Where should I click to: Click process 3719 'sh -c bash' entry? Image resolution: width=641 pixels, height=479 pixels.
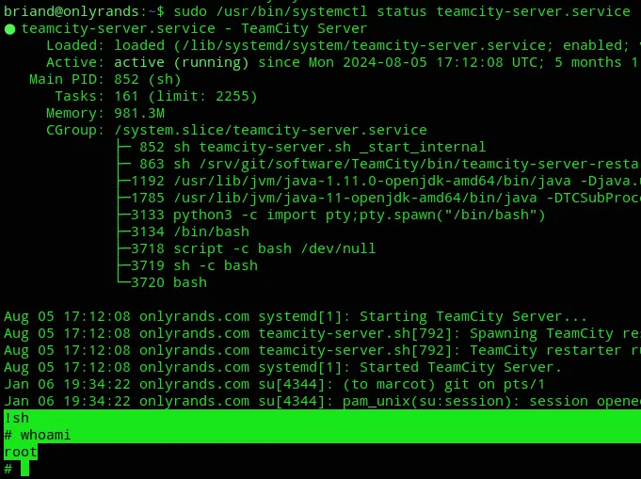pyautogui.click(x=194, y=265)
